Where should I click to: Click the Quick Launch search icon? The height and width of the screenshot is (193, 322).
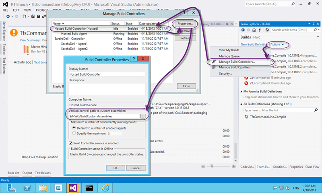coord(293,4)
